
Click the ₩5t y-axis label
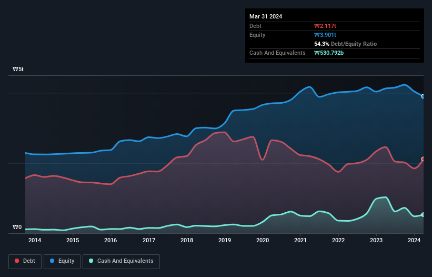pos(18,69)
